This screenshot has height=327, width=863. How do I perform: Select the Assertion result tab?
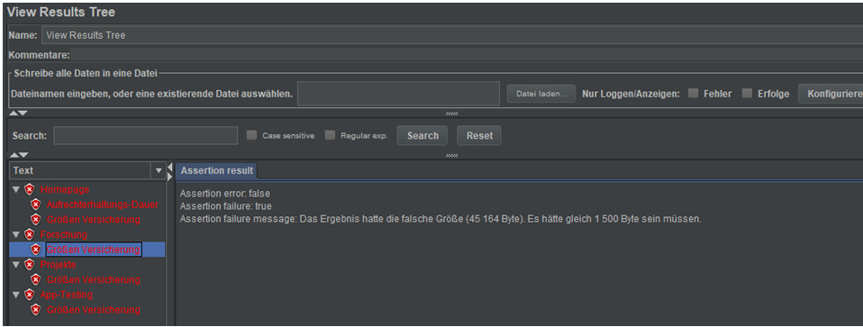point(217,170)
